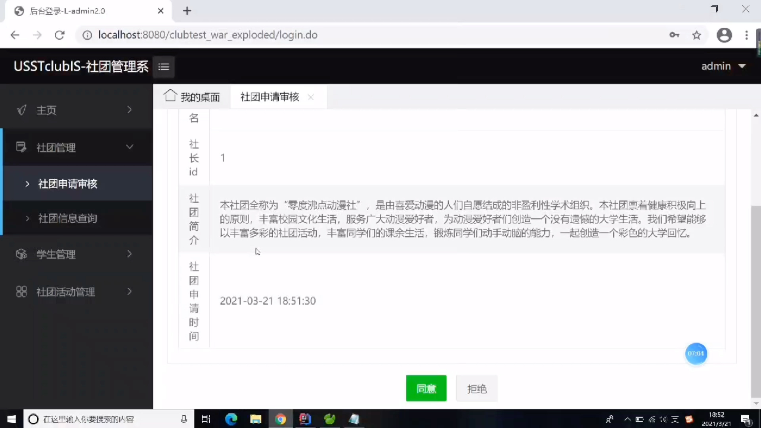
Task: Bookmark this page with star icon
Action: coord(697,35)
